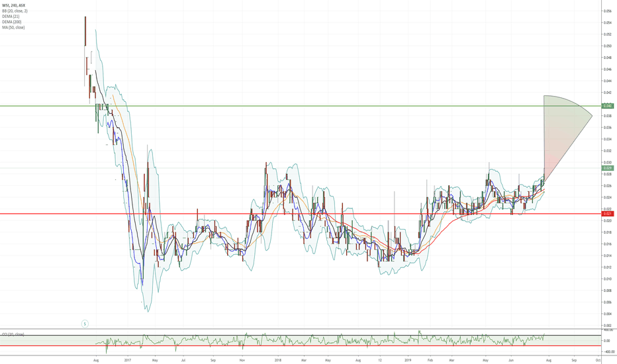Select the WSI, 240, ASX symbol legend
This screenshot has width=617, height=364.
tap(13, 6)
